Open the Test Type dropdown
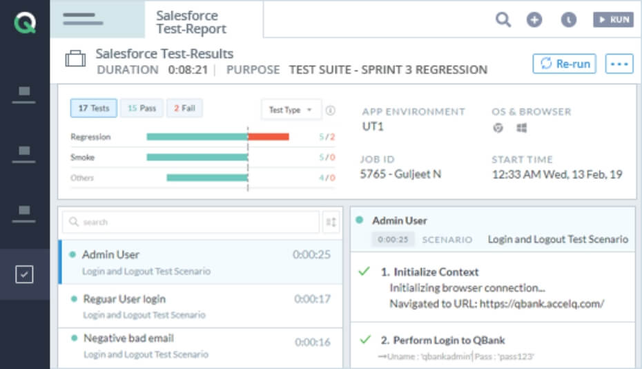 coord(290,110)
